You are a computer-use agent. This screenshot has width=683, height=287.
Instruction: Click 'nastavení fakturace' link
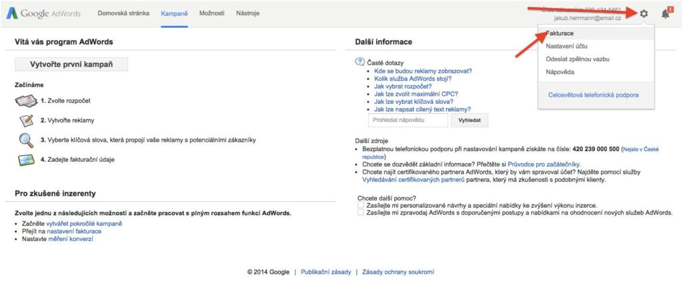point(74,231)
